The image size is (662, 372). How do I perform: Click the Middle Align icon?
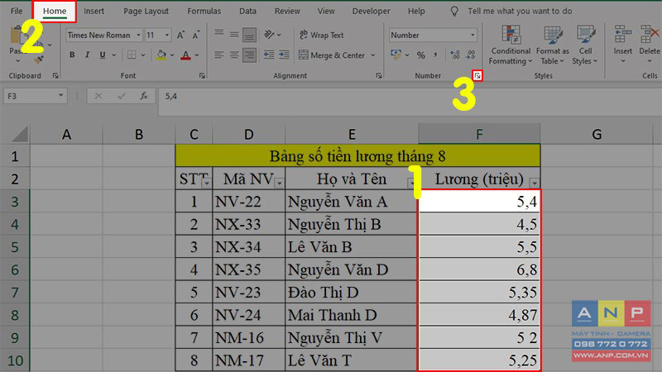coord(234,34)
